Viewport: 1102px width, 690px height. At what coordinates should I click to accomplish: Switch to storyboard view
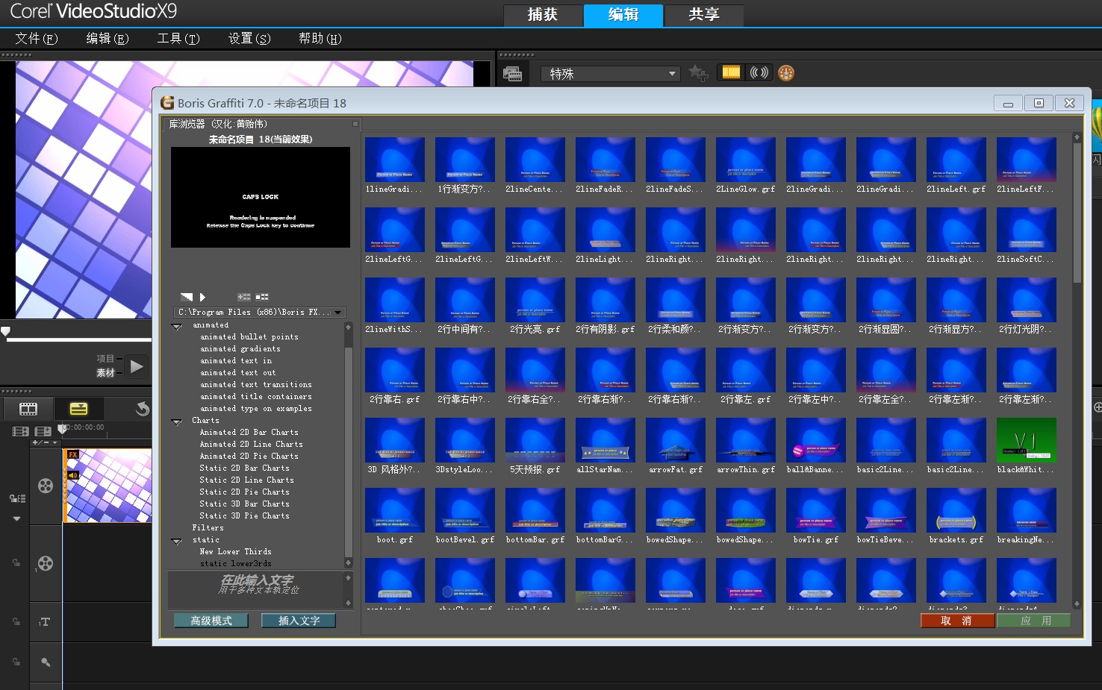tap(28, 409)
